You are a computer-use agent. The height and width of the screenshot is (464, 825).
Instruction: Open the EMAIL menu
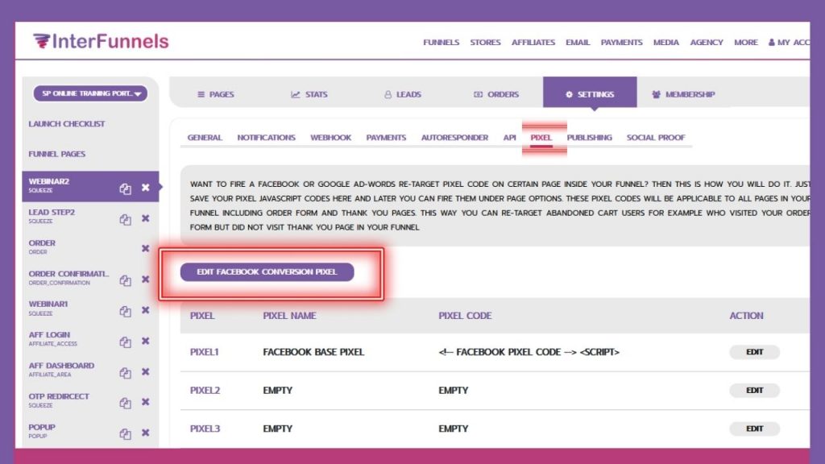(578, 42)
